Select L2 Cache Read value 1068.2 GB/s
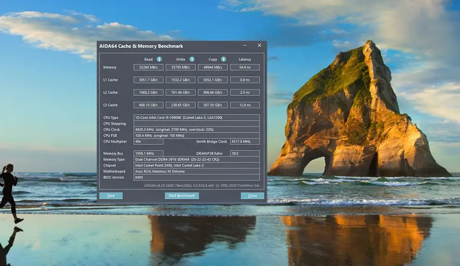 [x=148, y=92]
